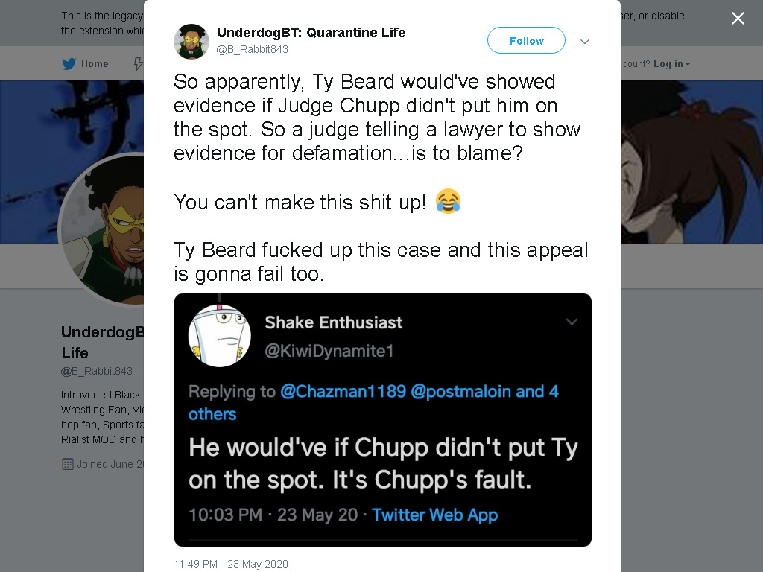Click the @B_Rabbit843 handle in profile sidebar
763x572 pixels.
coord(96,371)
